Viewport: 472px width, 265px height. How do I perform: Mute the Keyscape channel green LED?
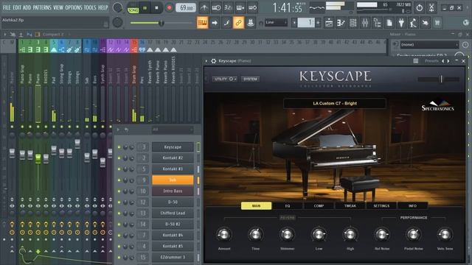[x=119, y=147]
